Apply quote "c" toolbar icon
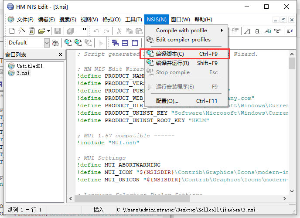300x218 pixels. [x=278, y=31]
